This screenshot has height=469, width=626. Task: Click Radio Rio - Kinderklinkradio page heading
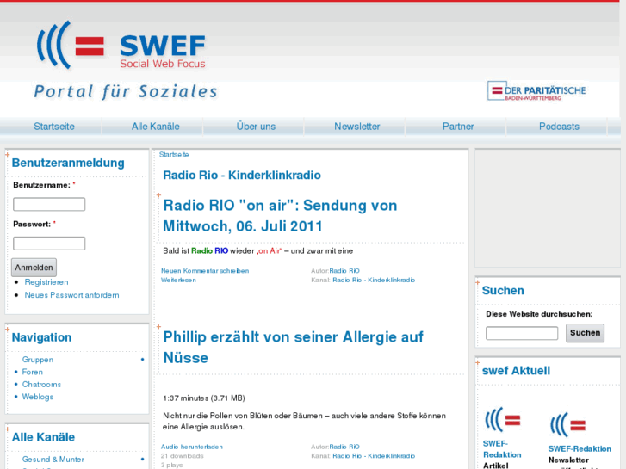242,176
